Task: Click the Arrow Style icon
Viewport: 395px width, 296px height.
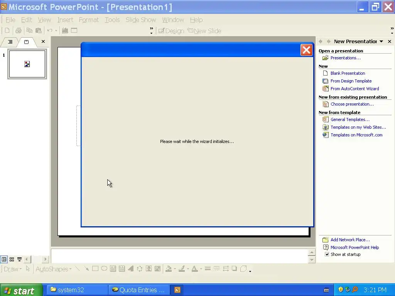Action: [x=225, y=269]
